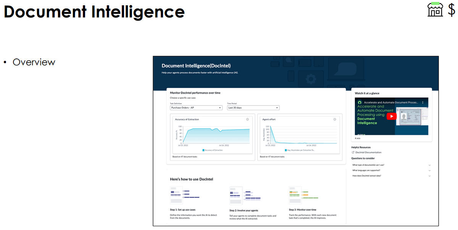This screenshot has width=458, height=230.
Task: Select the Overview bullet item
Action: (x=34, y=62)
